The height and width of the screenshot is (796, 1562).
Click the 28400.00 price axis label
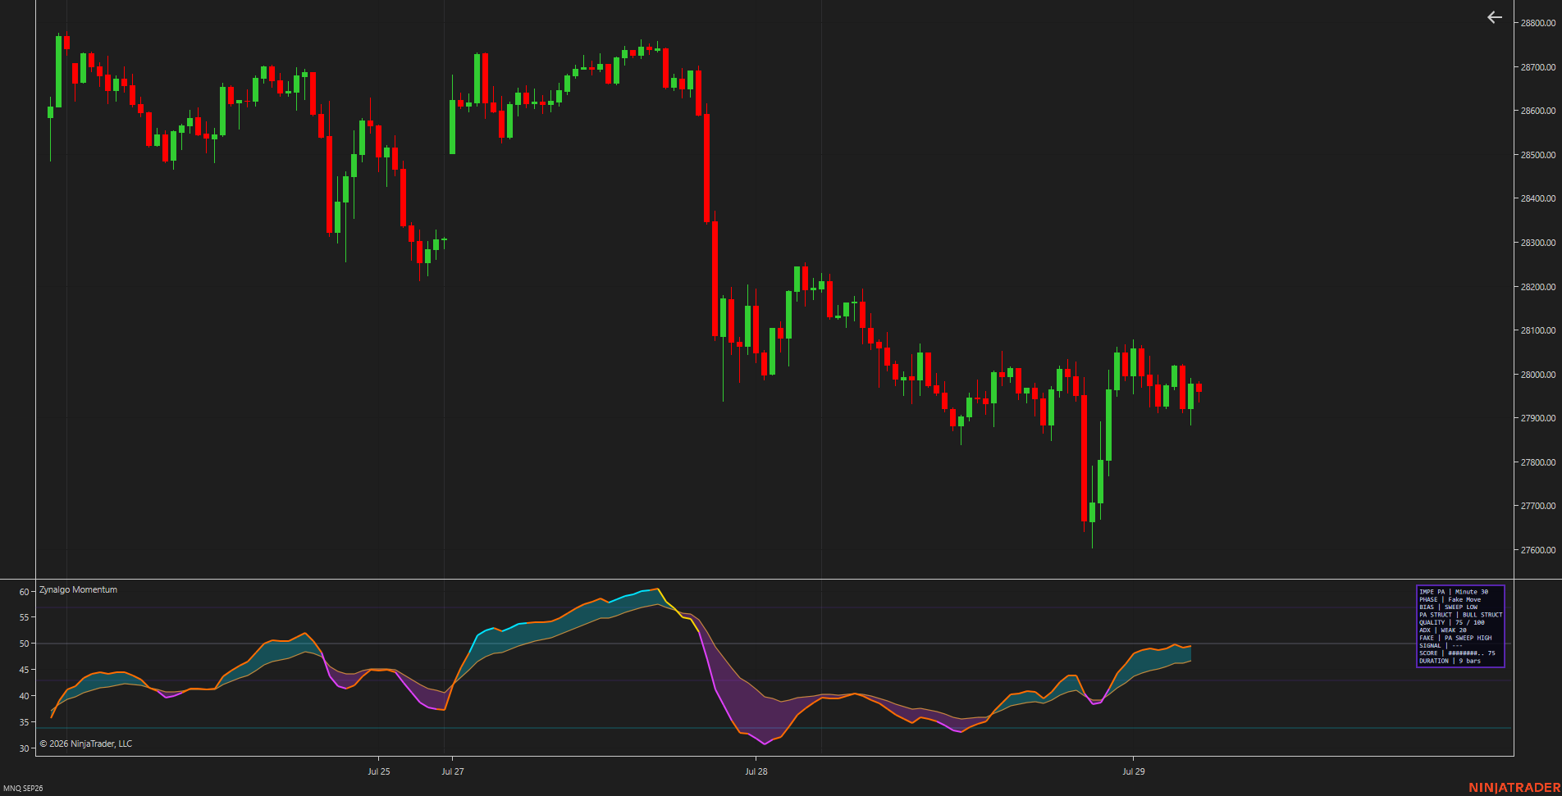1538,198
